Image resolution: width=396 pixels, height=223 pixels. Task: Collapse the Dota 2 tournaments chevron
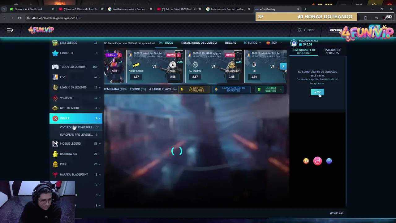click(x=100, y=118)
